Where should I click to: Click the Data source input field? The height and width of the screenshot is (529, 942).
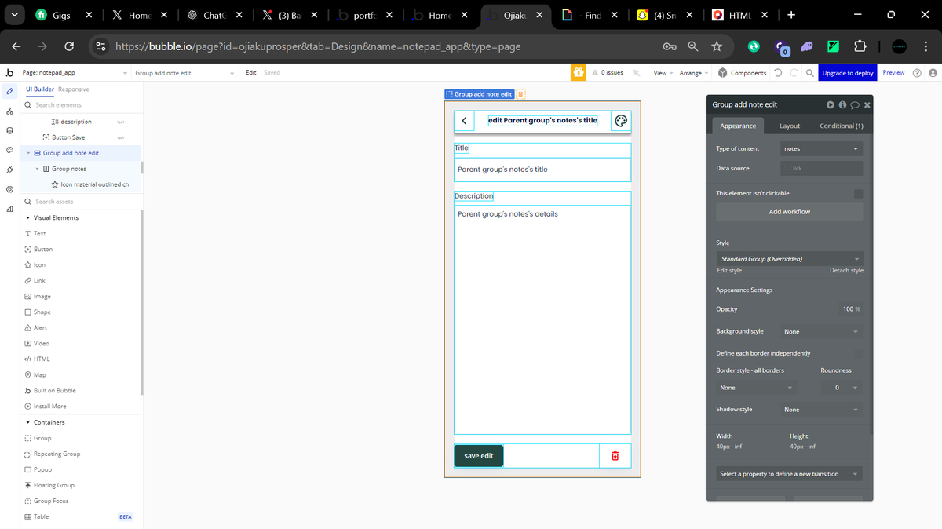821,168
